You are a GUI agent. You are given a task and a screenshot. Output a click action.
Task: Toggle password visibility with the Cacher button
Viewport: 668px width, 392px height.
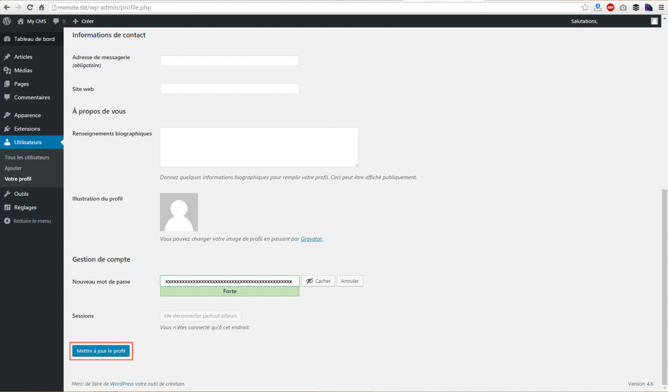pyautogui.click(x=318, y=281)
